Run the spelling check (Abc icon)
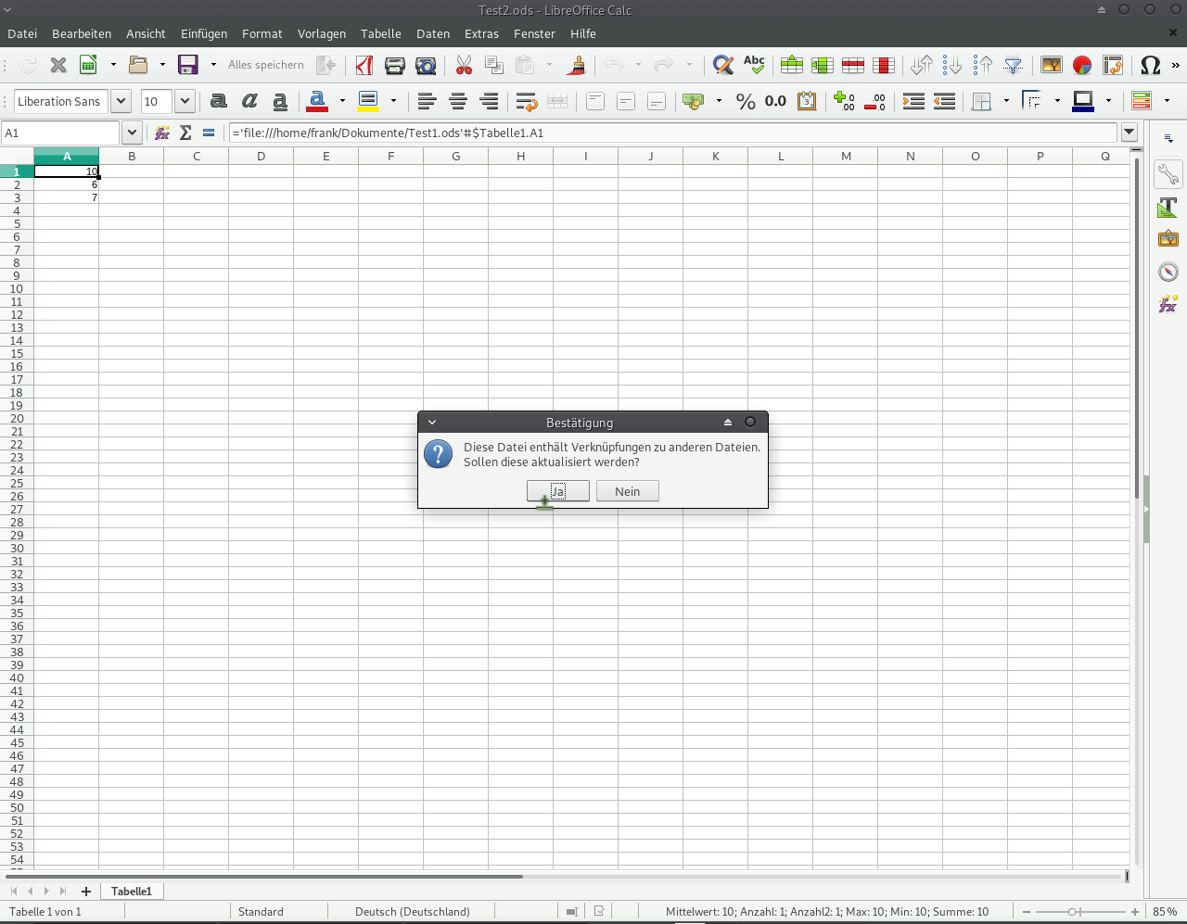 [x=754, y=65]
